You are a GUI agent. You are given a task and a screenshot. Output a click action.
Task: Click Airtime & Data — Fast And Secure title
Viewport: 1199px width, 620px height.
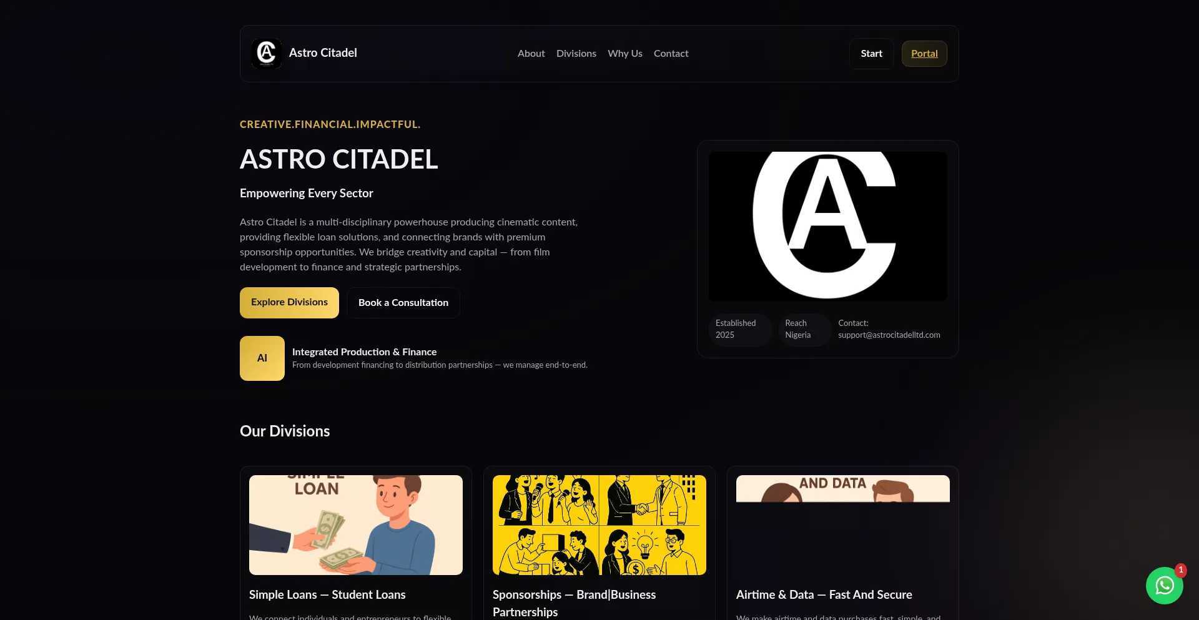coord(824,595)
